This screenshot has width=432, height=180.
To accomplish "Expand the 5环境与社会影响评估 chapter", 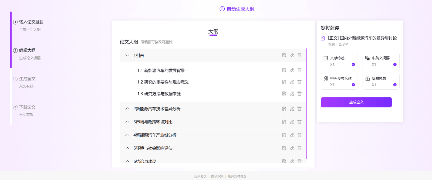I will [127, 148].
